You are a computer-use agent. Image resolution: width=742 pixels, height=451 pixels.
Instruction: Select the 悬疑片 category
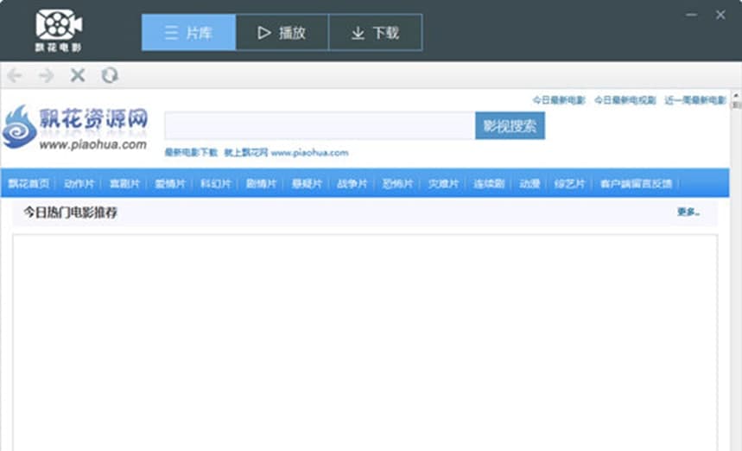307,184
